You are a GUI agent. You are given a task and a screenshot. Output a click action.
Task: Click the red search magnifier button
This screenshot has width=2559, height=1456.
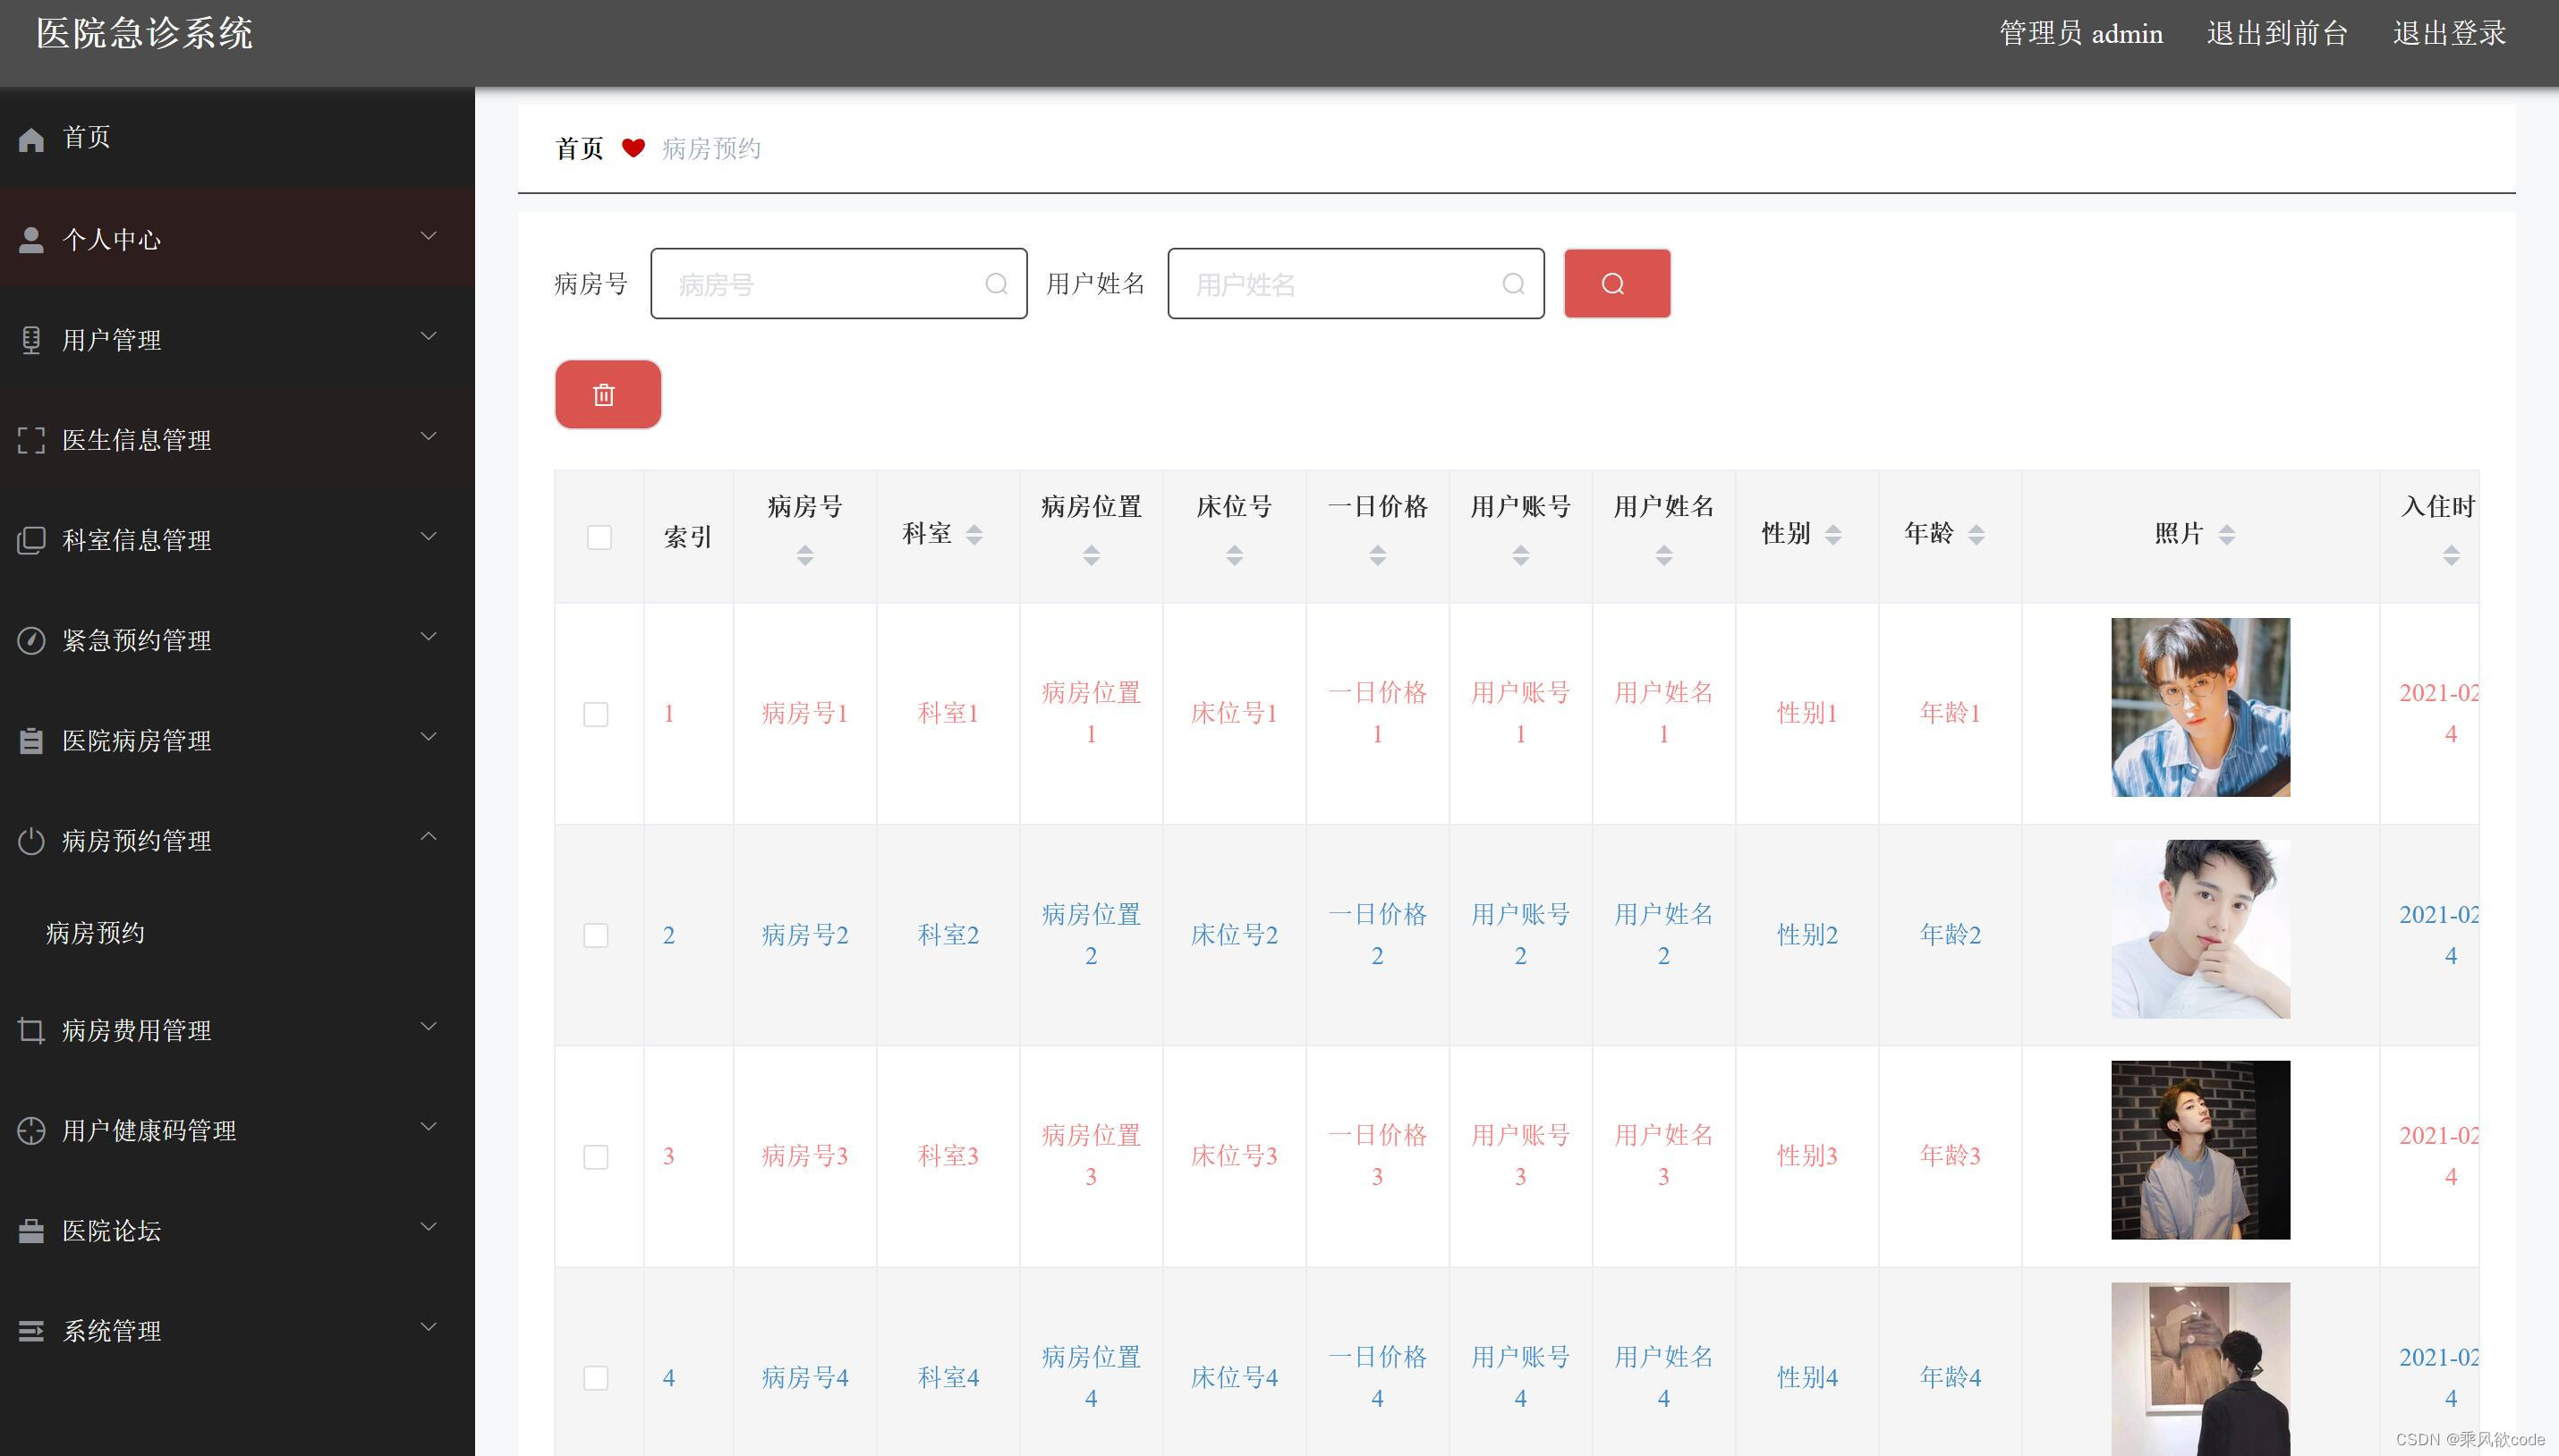point(1616,284)
